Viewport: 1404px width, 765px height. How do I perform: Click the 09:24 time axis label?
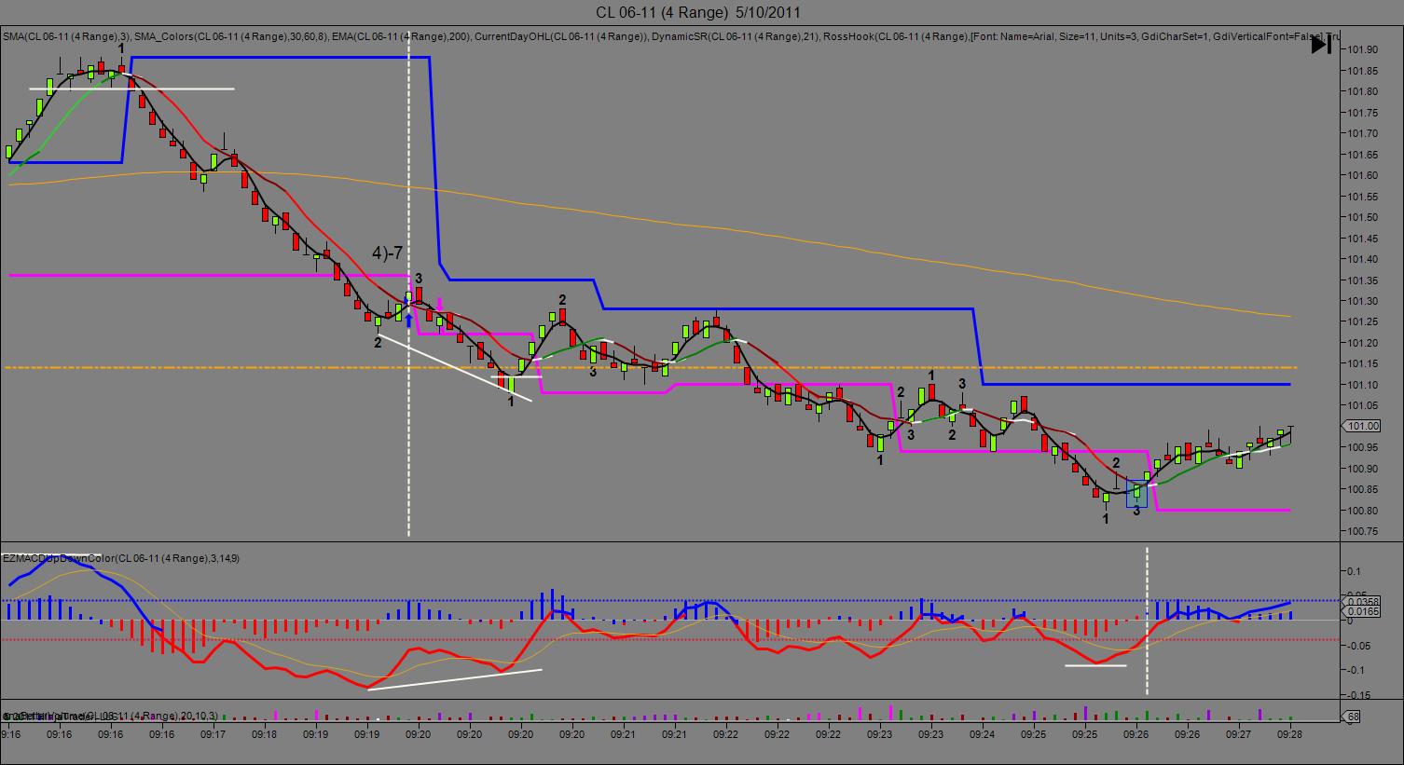[x=982, y=734]
